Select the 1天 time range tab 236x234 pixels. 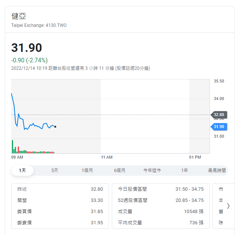click(22, 171)
